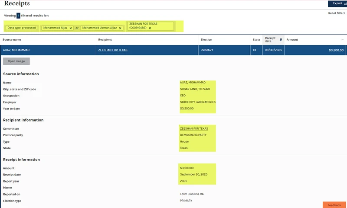Select the CEO occupation value
This screenshot has height=208, width=347.
(x=183, y=96)
